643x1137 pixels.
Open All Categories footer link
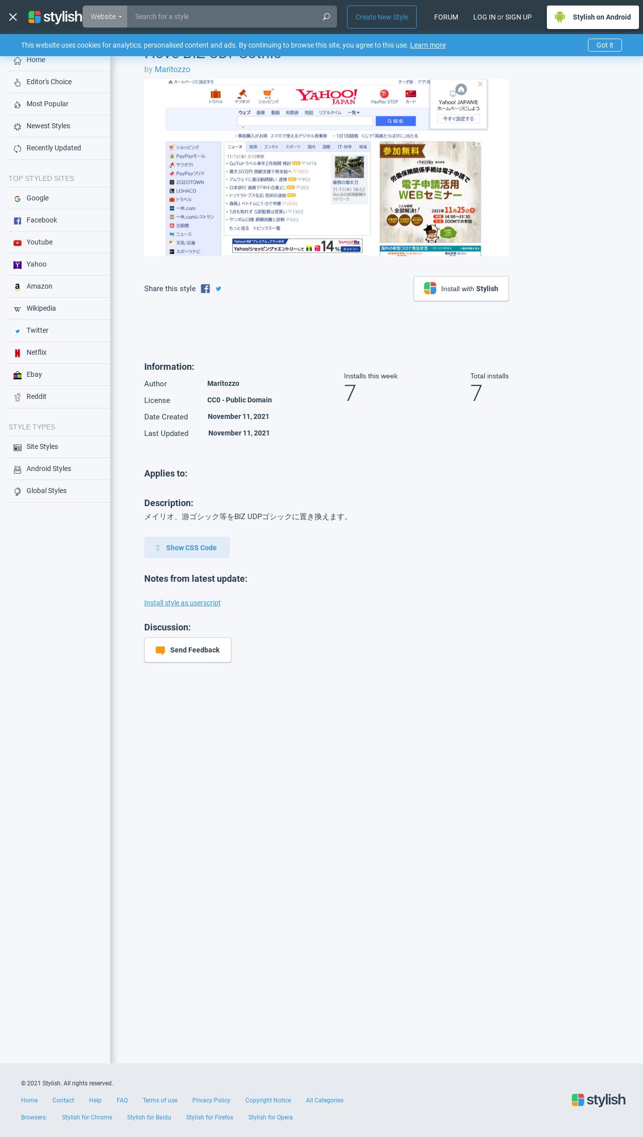tap(325, 1100)
